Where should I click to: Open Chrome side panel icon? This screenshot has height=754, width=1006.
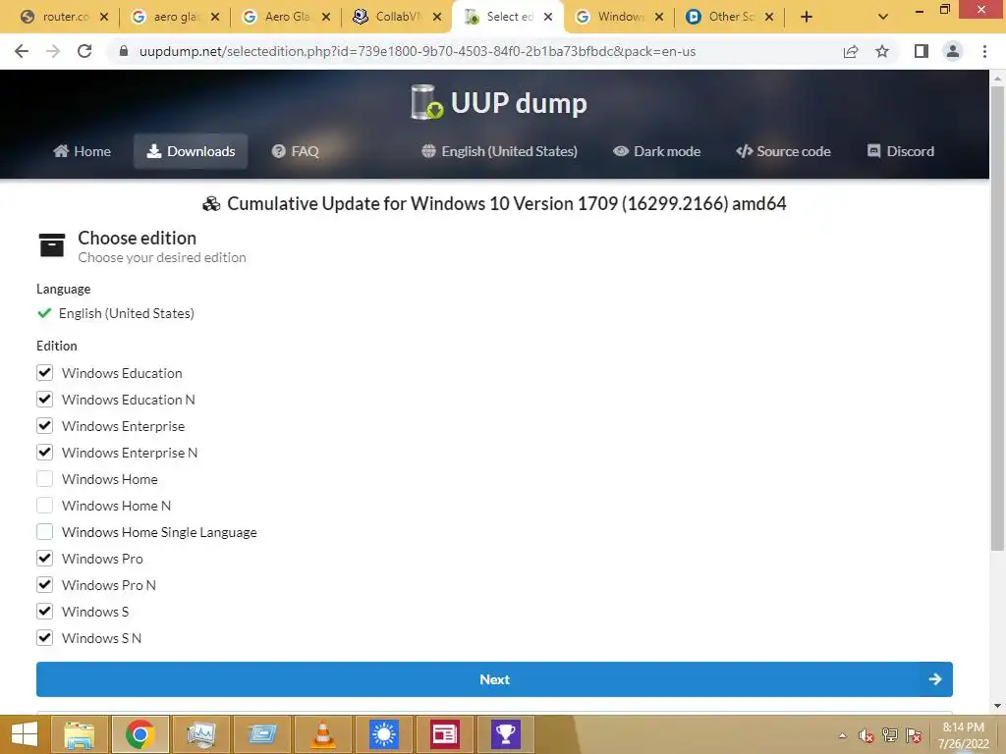coord(922,51)
